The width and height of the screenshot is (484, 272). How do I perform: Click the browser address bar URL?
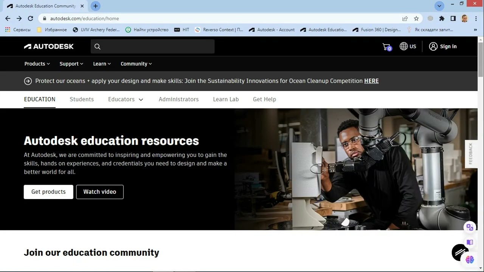tap(84, 19)
